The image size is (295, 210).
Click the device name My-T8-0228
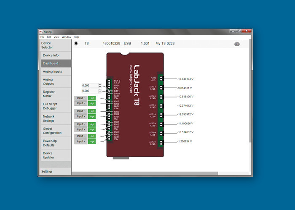(x=165, y=44)
